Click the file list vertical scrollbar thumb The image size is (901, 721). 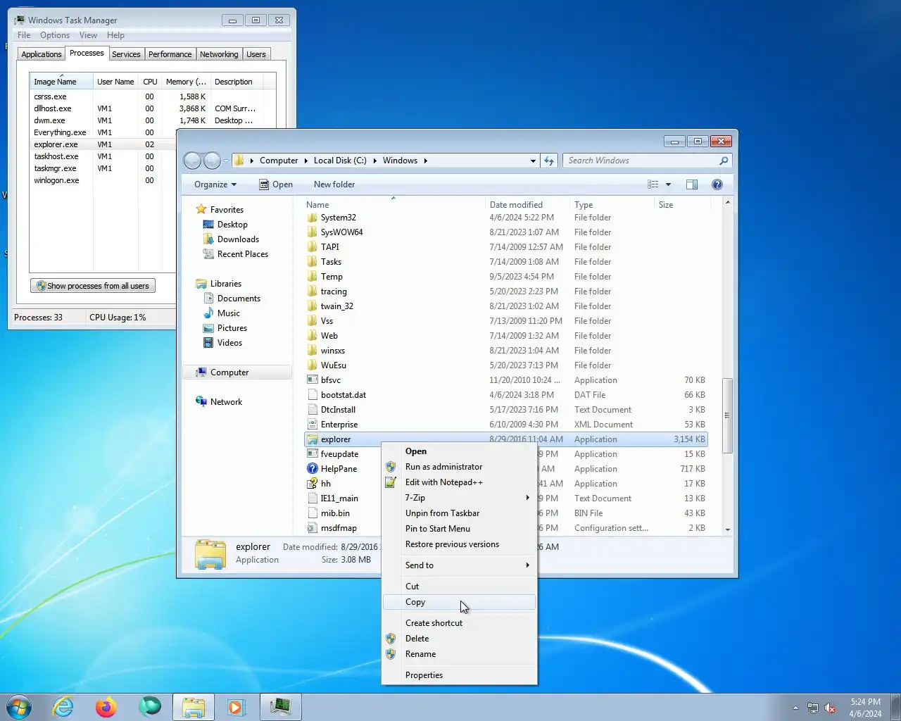pos(727,415)
